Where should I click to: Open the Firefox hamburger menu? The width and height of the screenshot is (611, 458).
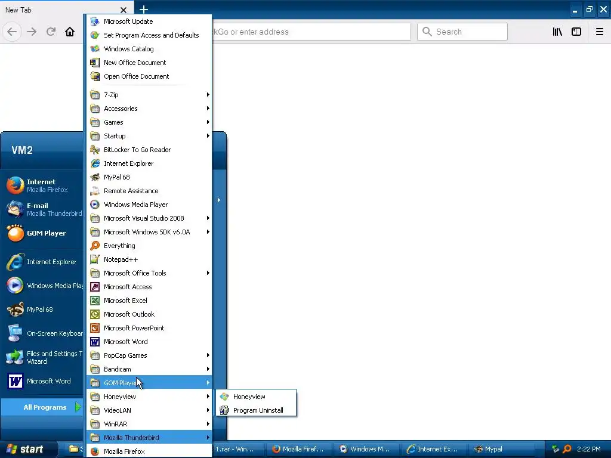click(x=600, y=32)
